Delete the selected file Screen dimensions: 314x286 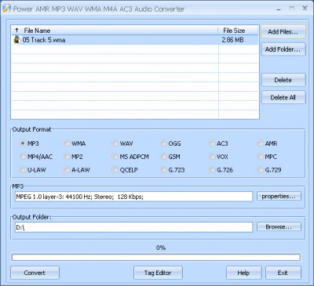tap(283, 80)
